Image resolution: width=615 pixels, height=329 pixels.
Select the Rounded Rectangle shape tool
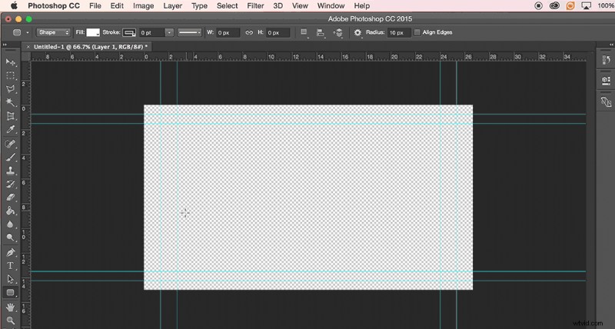tap(11, 293)
